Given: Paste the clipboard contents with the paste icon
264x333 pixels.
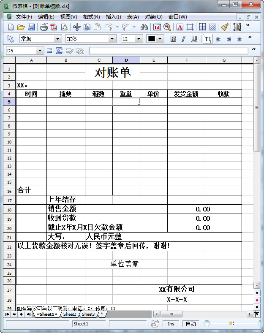Looking at the screenshot, I should click(97, 27).
